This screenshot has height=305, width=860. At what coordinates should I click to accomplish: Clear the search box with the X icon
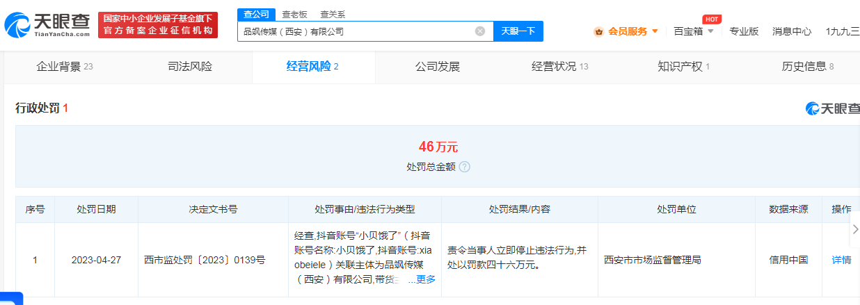(x=480, y=31)
